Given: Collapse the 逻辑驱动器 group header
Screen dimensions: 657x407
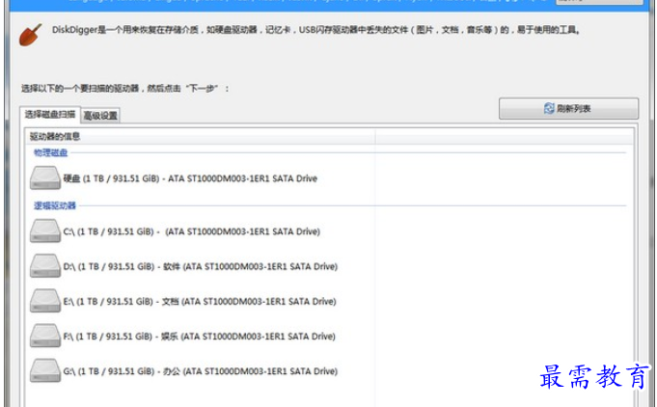Looking at the screenshot, I should [55, 205].
